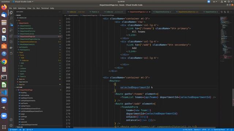Open Ubuntu Software from the dock
The height and width of the screenshot is (131, 234).
coord(4,46)
